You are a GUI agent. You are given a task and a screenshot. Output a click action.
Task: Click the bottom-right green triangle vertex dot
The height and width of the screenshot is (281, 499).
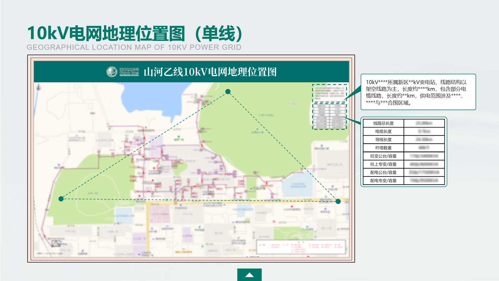pyautogui.click(x=338, y=201)
